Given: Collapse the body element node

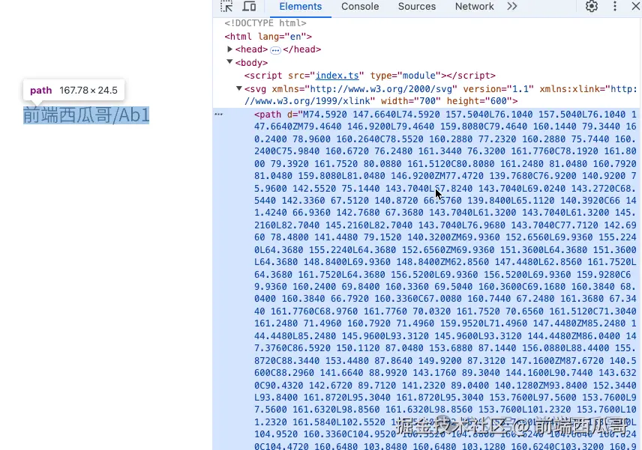Looking at the screenshot, I should click(x=229, y=62).
